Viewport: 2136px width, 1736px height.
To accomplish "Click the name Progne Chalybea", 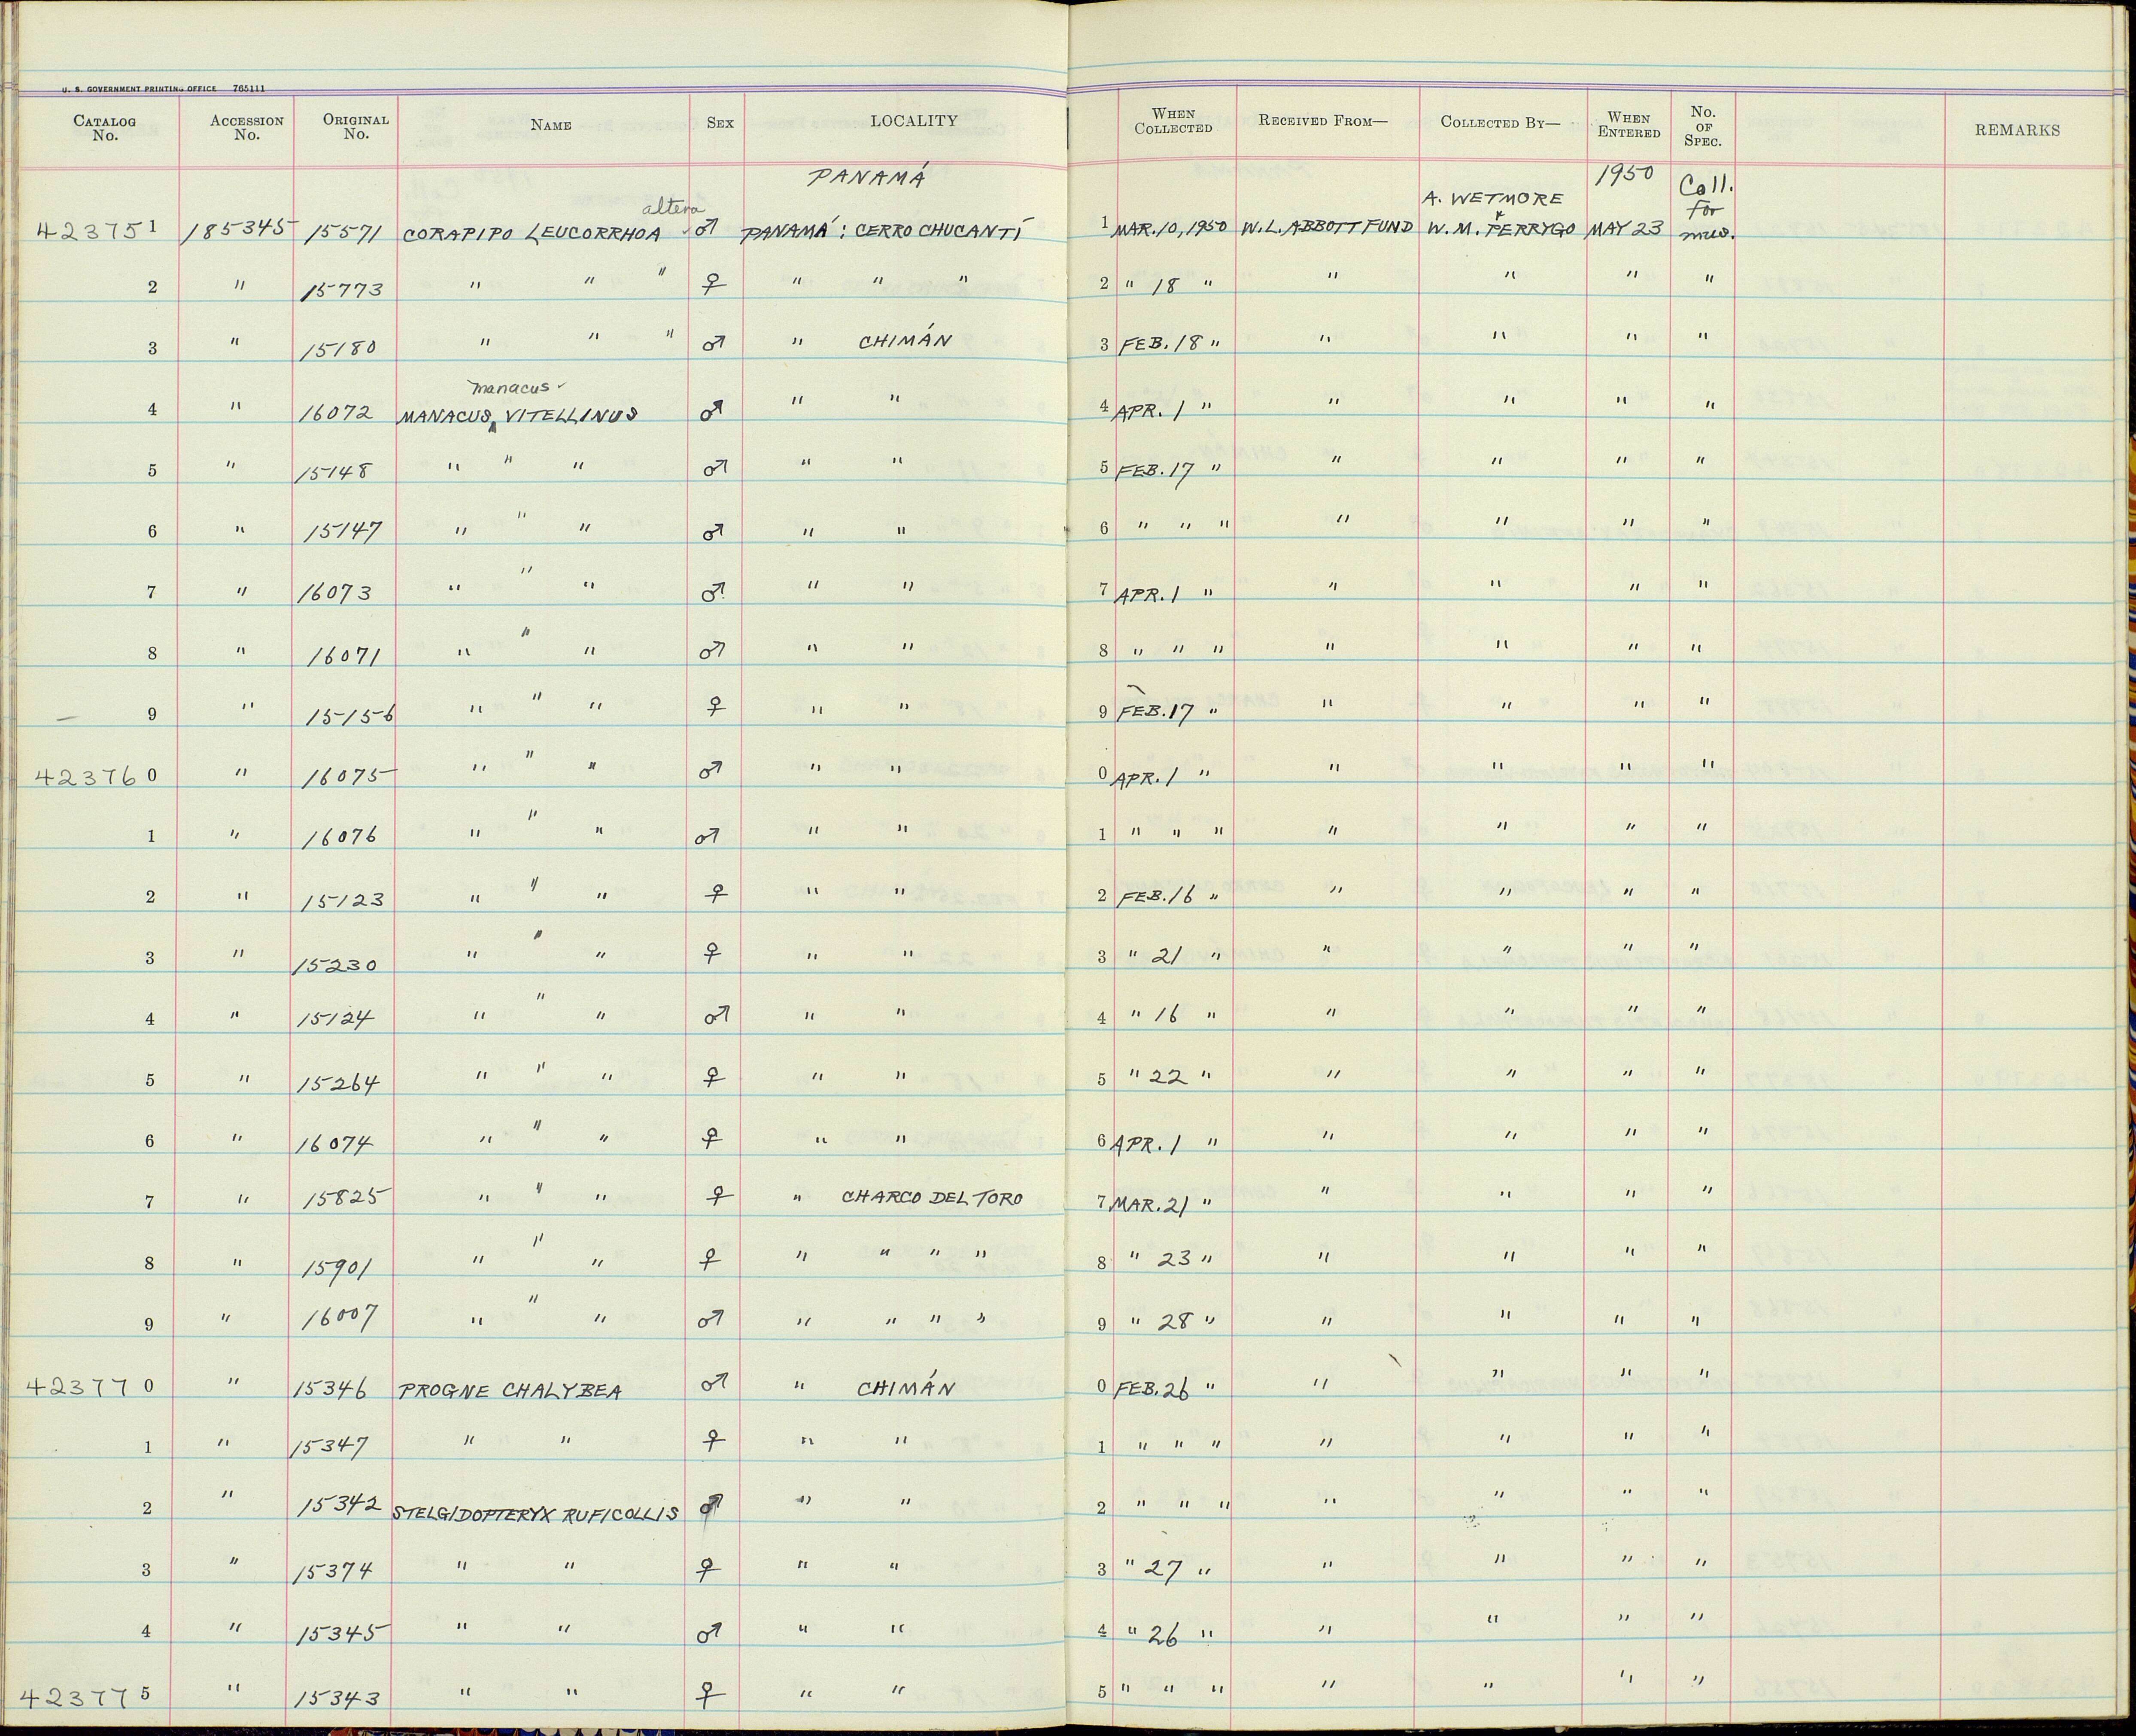I will coord(510,1391).
